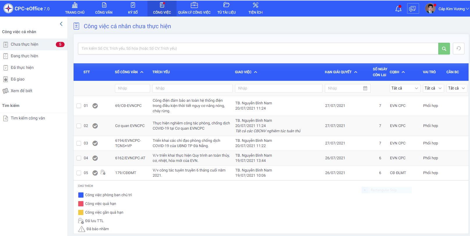Open the CQBH filter dropdown
The width and height of the screenshot is (470, 236).
[x=405, y=88]
